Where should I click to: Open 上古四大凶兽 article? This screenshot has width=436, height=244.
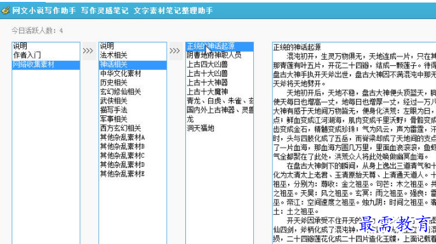tap(220, 65)
